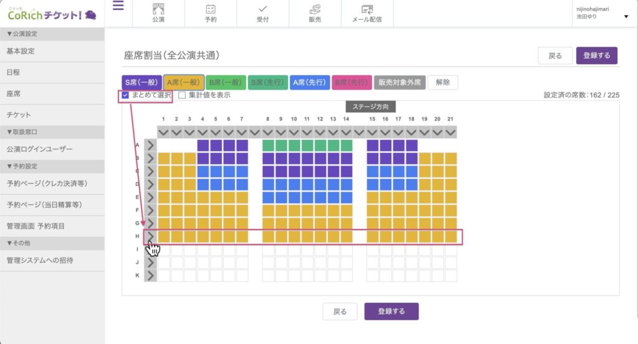
Task: Enable the 集計値を表示 checkbox
Action: tap(183, 95)
